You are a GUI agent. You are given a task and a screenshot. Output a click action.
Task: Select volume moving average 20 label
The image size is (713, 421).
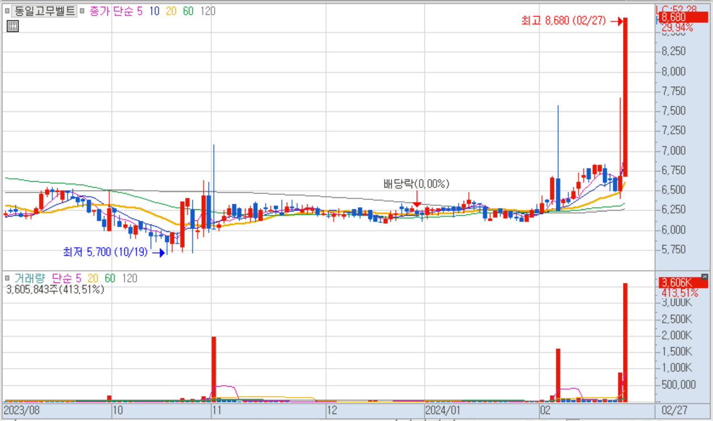(93, 279)
